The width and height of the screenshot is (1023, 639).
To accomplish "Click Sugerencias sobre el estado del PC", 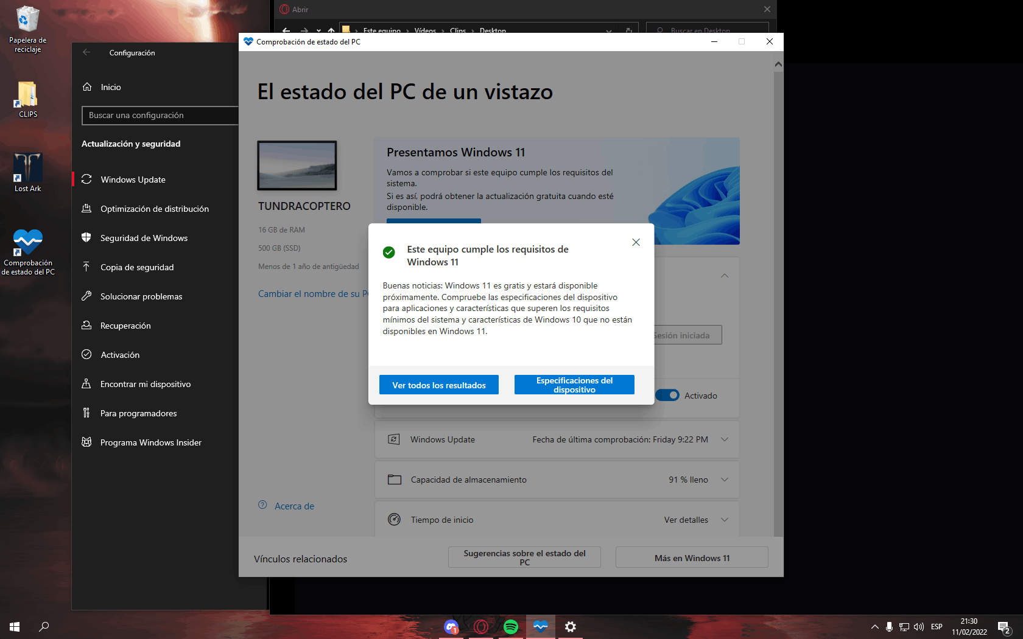I will tap(524, 557).
